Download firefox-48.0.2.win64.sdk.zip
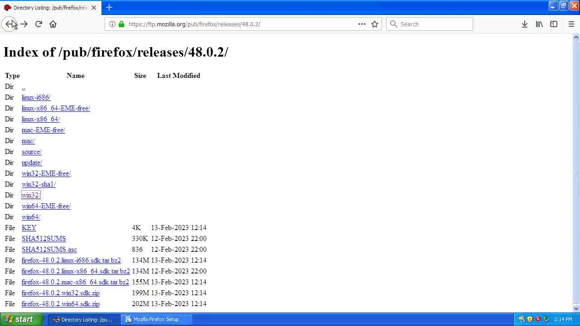The image size is (580, 326). point(60,304)
